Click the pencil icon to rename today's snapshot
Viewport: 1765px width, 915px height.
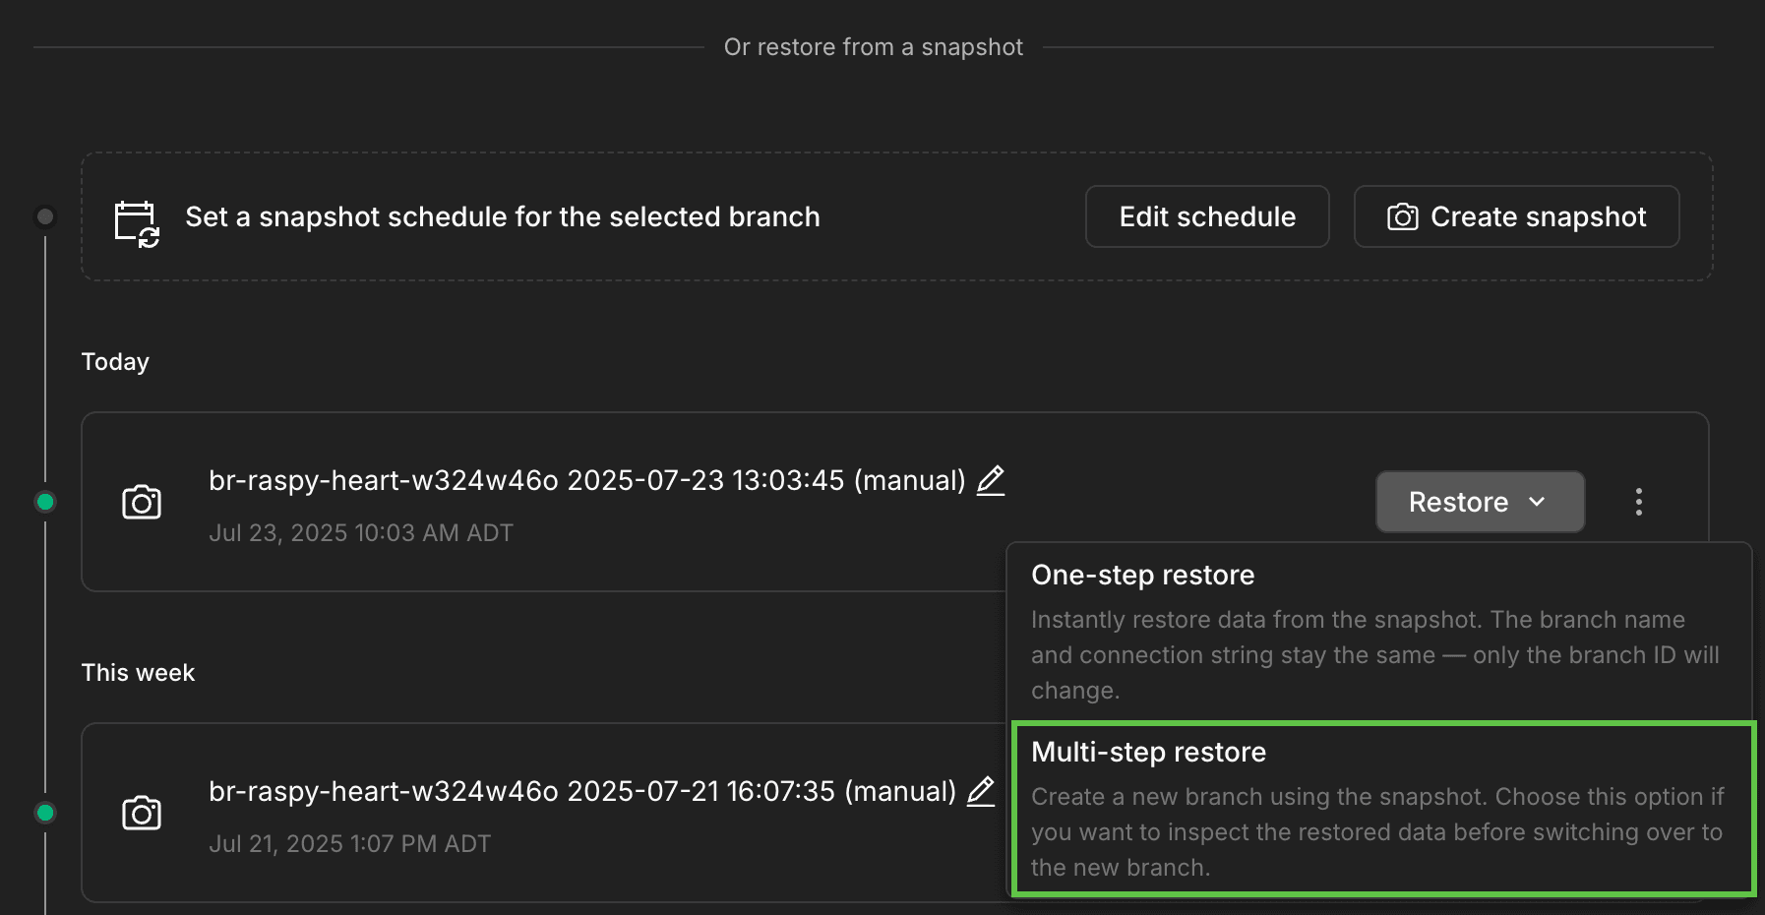pyautogui.click(x=992, y=479)
